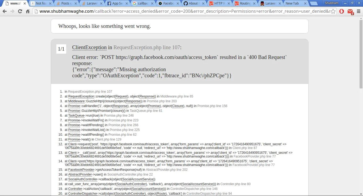Screen dimensions: 363x196
Task: Click the AbstractProvider class name in row 16
Action: tap(80, 174)
